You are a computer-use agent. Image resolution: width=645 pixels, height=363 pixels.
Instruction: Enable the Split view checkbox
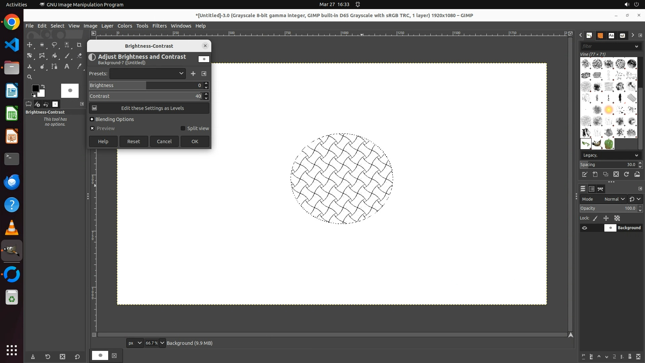[x=183, y=128]
